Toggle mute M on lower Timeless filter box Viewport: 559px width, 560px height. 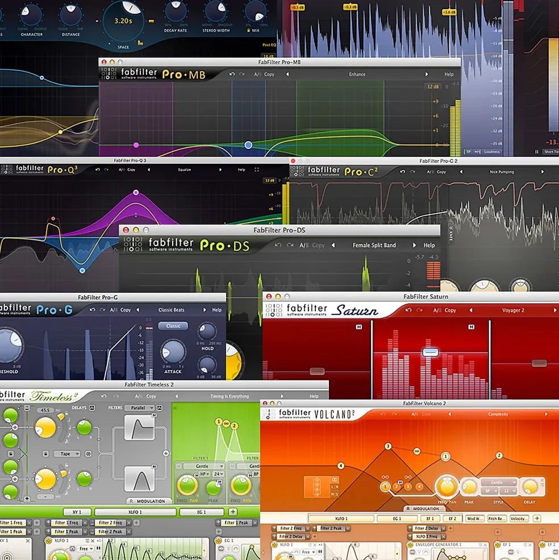click(154, 467)
